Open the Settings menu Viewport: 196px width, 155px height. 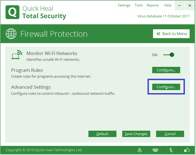click(124, 5)
